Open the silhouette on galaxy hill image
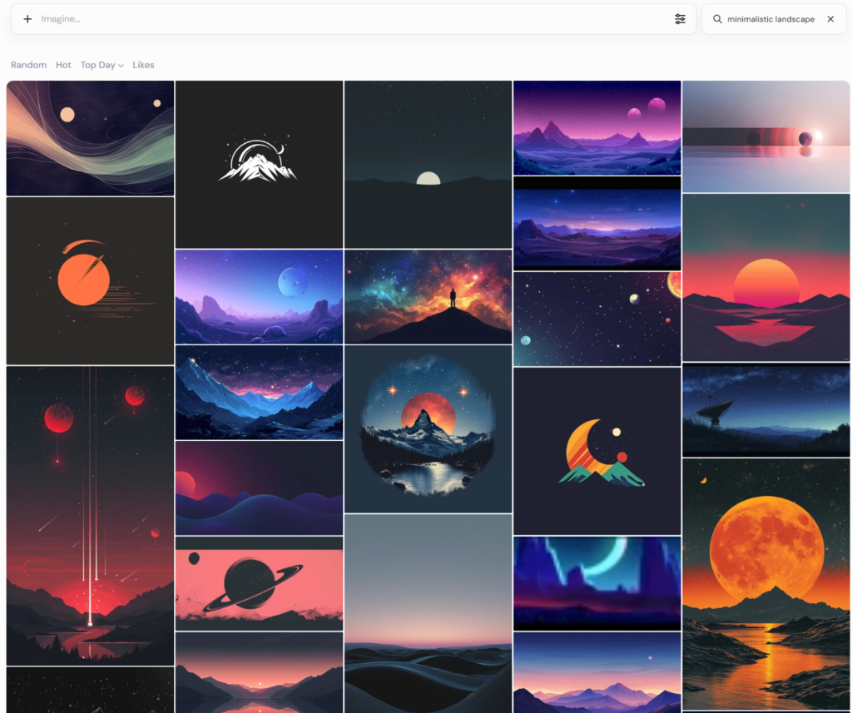 428,297
